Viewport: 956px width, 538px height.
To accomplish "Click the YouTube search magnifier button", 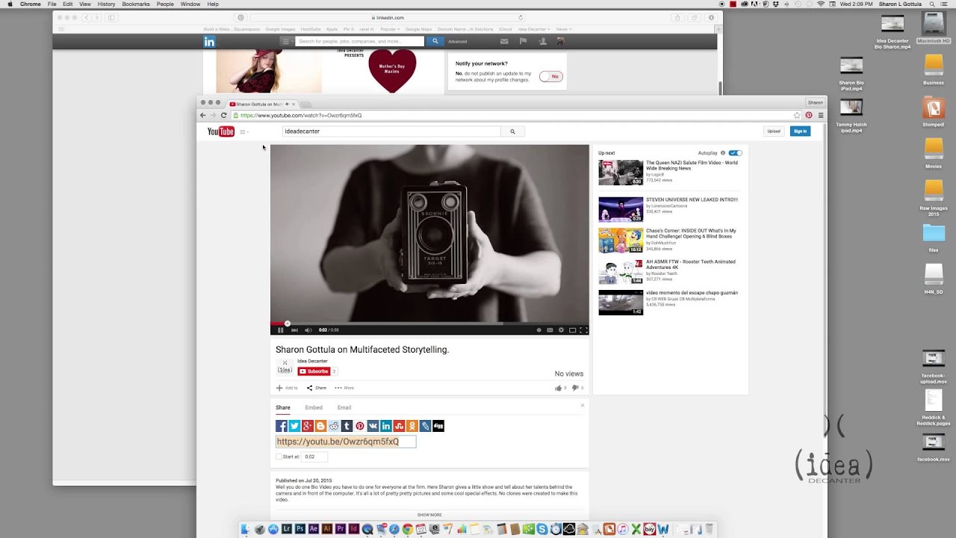I will click(512, 132).
